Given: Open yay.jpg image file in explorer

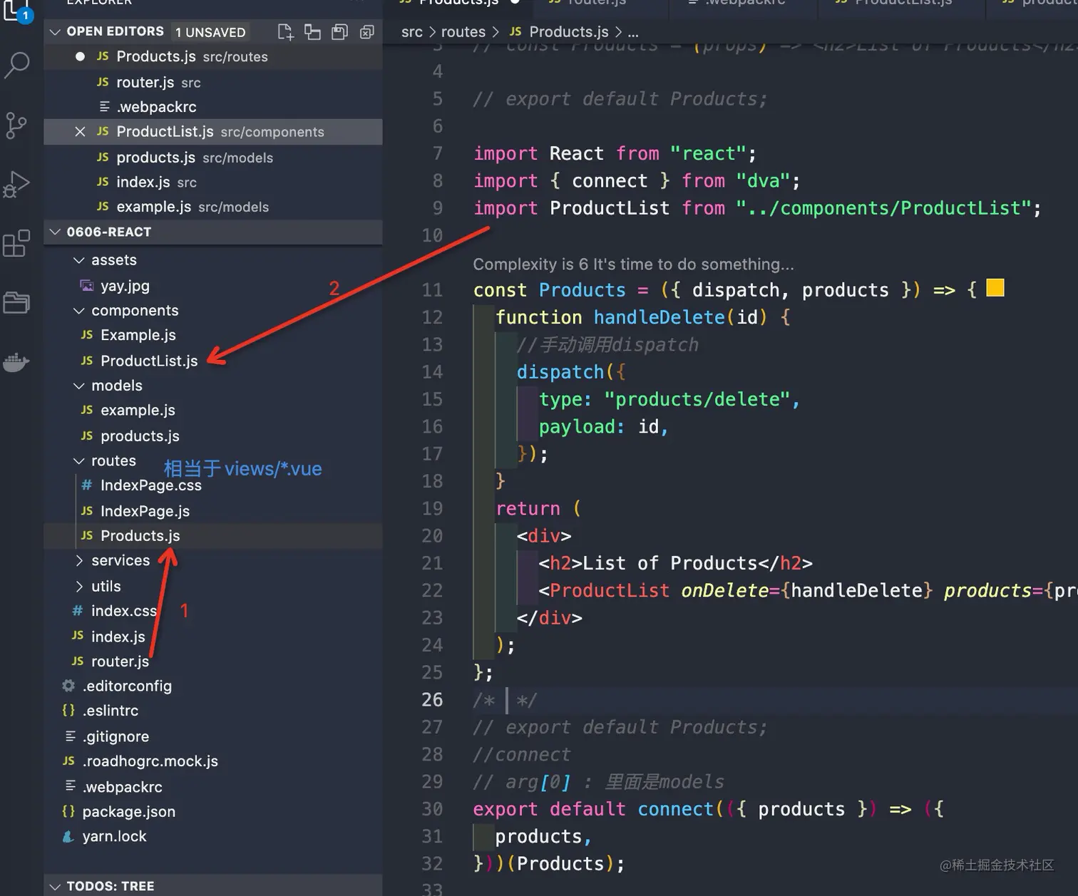Looking at the screenshot, I should pos(213,286).
